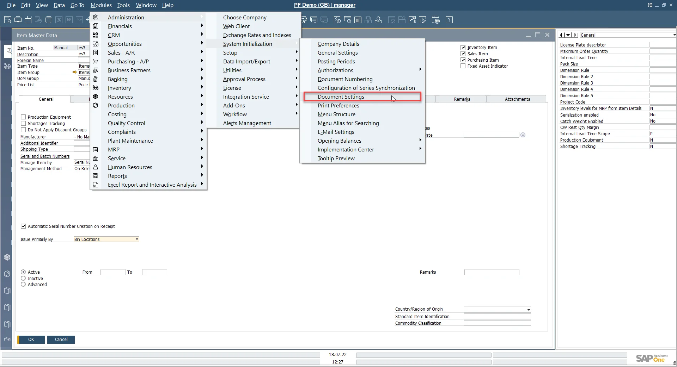Expand the Authorizations submenu
Viewport: 677px width, 367px height.
pyautogui.click(x=335, y=70)
